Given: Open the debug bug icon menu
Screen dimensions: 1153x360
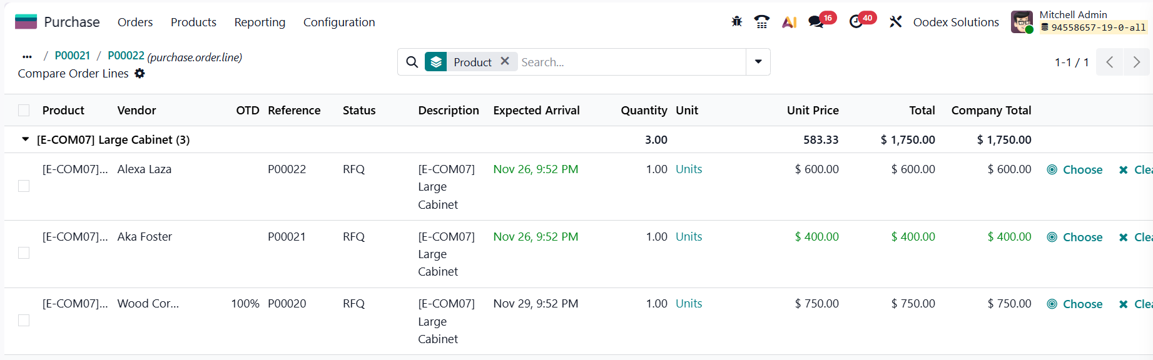Looking at the screenshot, I should (736, 22).
